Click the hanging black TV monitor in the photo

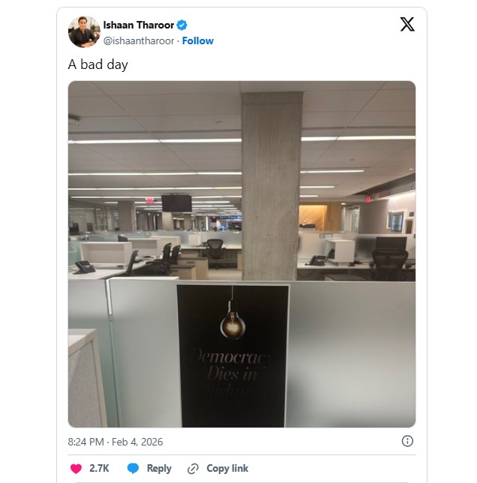[x=176, y=203]
